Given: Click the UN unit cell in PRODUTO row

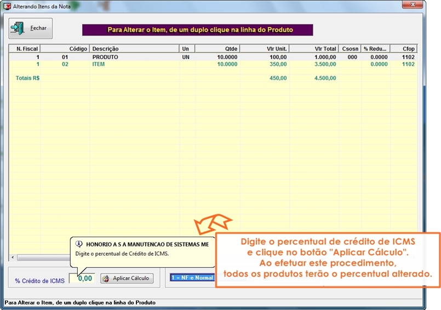Looking at the screenshot, I should [x=186, y=57].
